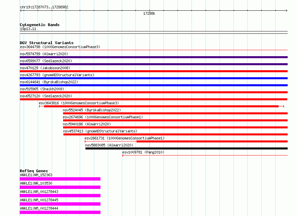Click the esv3643816 1000GenomesConsortiumPhase3 label
This screenshot has width=297, height=216.
coord(79,103)
